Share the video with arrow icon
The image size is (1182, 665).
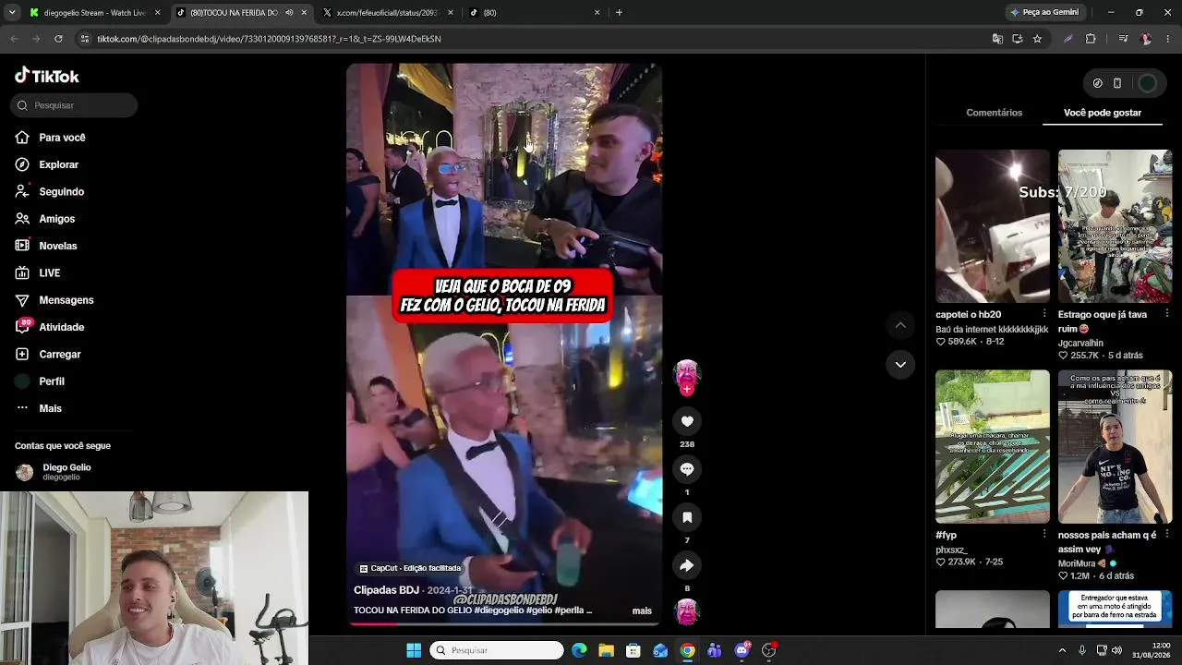[687, 565]
